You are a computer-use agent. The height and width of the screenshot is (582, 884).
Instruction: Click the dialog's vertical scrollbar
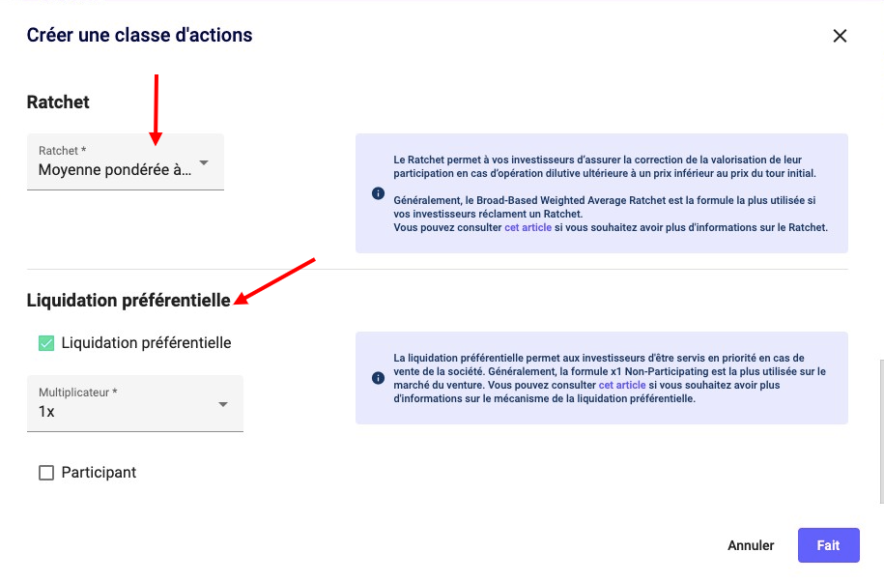pyautogui.click(x=879, y=430)
